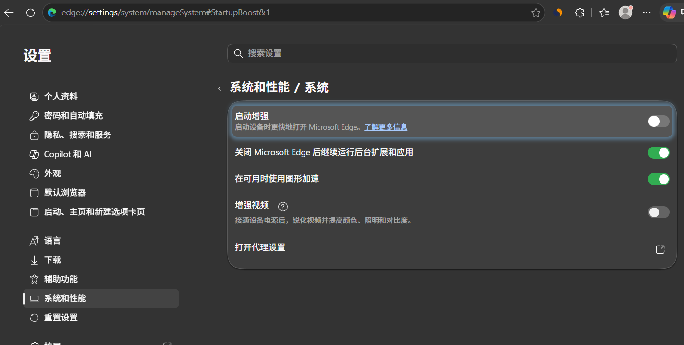
Task: Click the lock icon beside 隐私、搜索和服务
Action: (x=34, y=135)
